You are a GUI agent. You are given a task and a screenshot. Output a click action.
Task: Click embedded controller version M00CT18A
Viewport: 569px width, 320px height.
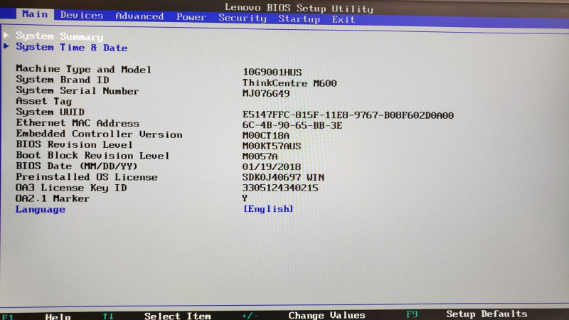click(266, 136)
